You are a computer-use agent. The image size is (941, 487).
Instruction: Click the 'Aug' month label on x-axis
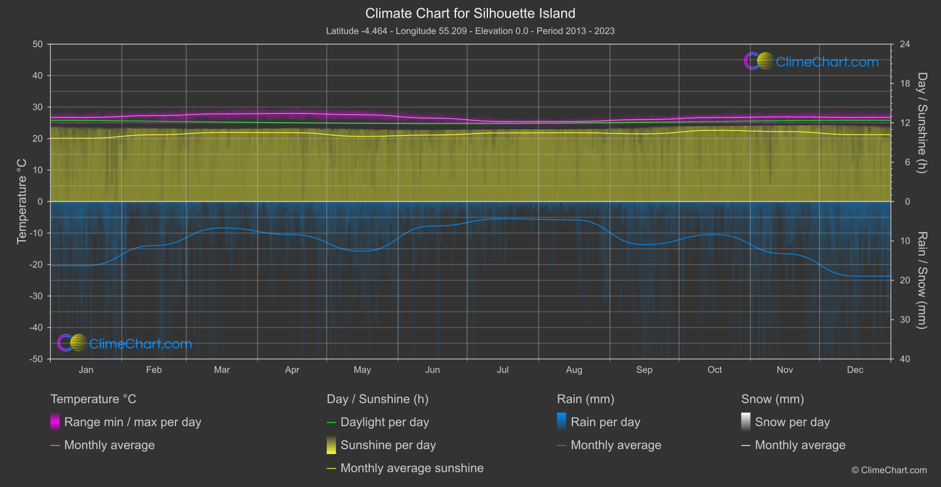[x=574, y=370]
